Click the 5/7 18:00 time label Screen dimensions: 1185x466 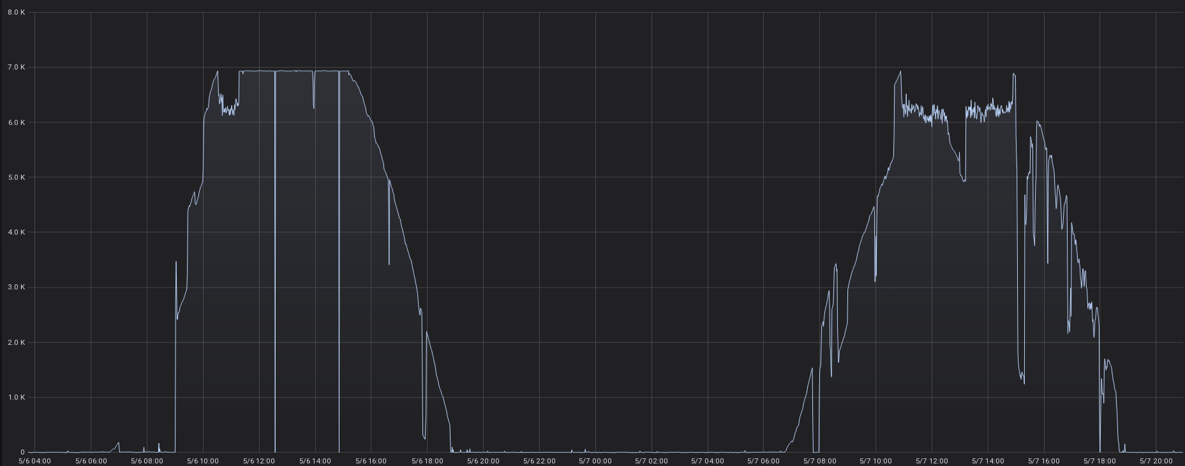pyautogui.click(x=1100, y=460)
